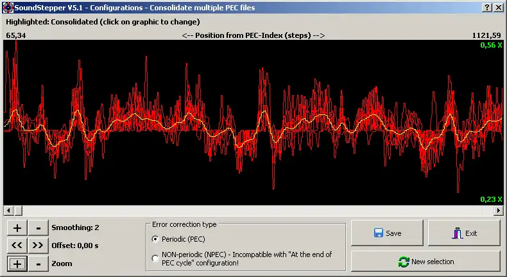507x277 pixels.
Task: Click the Zoom label text
Action: click(62, 264)
